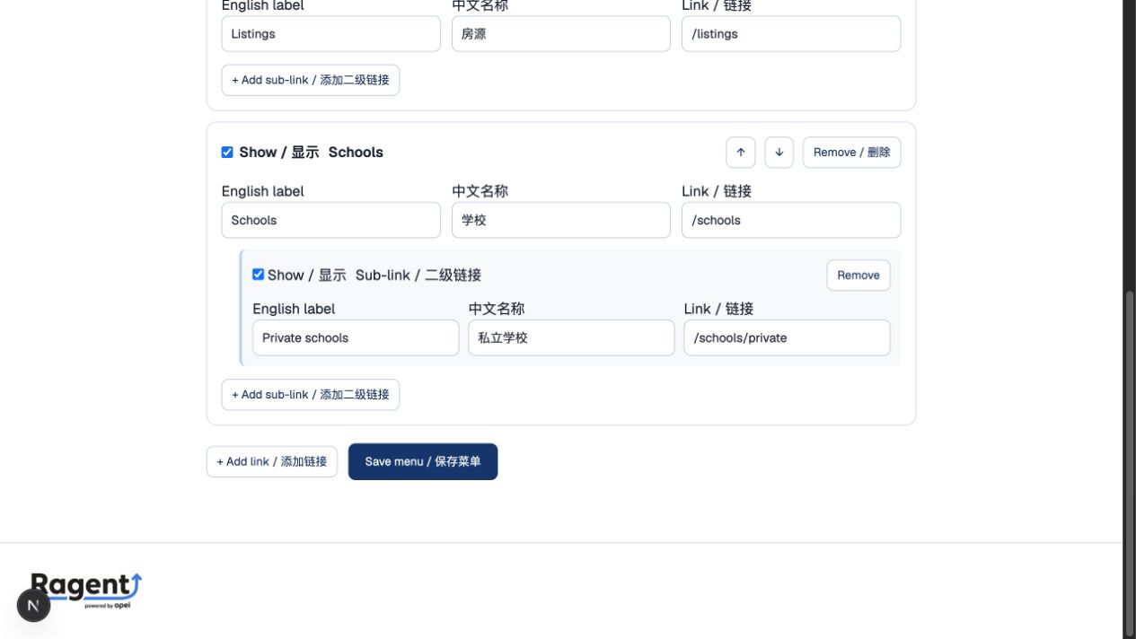Edit the /schools/private link field
Image resolution: width=1136 pixels, height=639 pixels.
click(x=787, y=338)
